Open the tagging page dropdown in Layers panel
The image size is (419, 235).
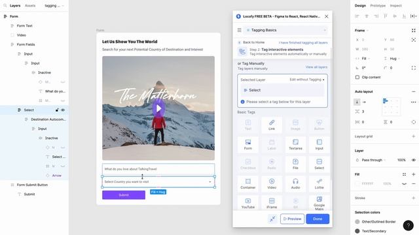54,6
